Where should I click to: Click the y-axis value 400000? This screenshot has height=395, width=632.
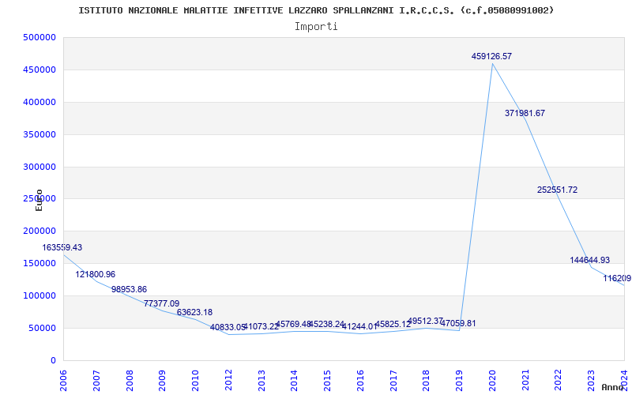(39, 103)
